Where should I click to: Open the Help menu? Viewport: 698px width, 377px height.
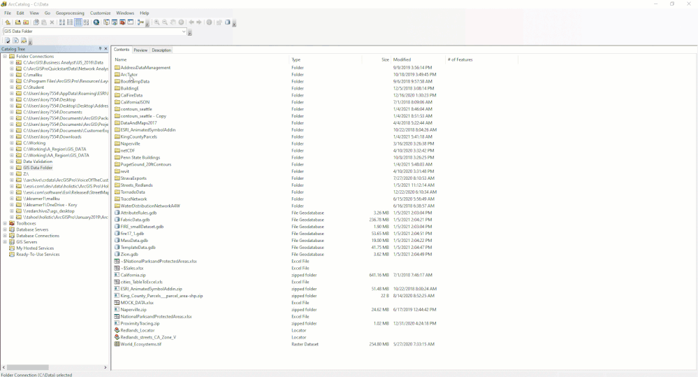[144, 13]
